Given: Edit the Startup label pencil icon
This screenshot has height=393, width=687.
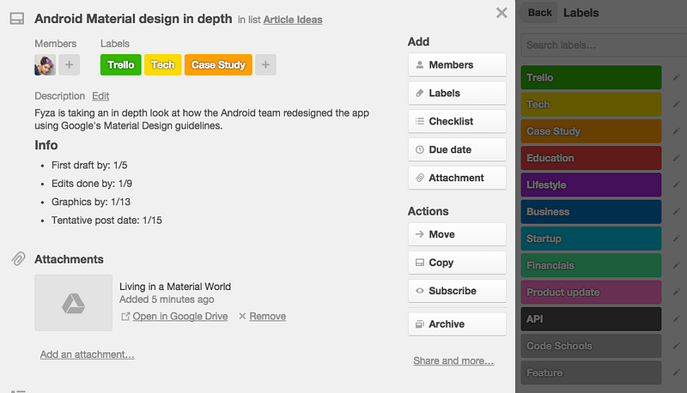Looking at the screenshot, I should coord(677,239).
